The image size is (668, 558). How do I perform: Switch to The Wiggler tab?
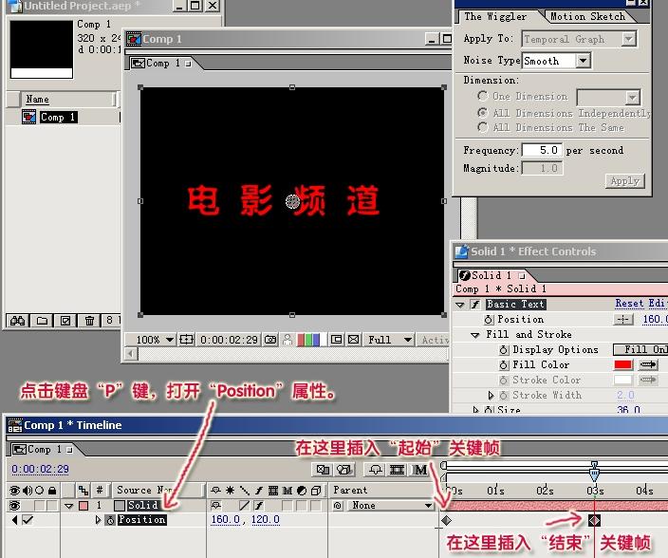point(495,17)
